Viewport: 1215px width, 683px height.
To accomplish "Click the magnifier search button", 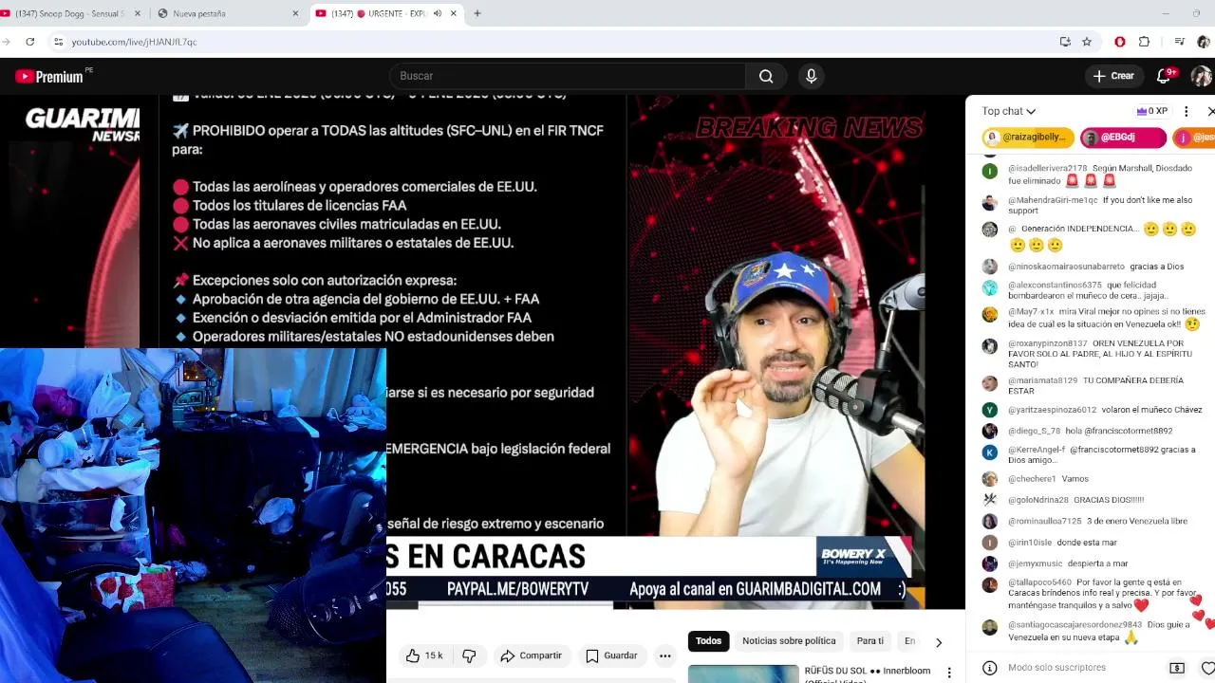I will tap(766, 76).
